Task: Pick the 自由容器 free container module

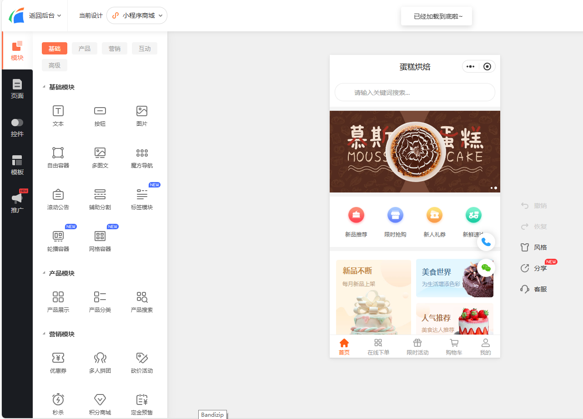Action: [58, 158]
